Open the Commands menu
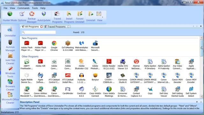The image size is (204, 115). pyautogui.click(x=23, y=8)
